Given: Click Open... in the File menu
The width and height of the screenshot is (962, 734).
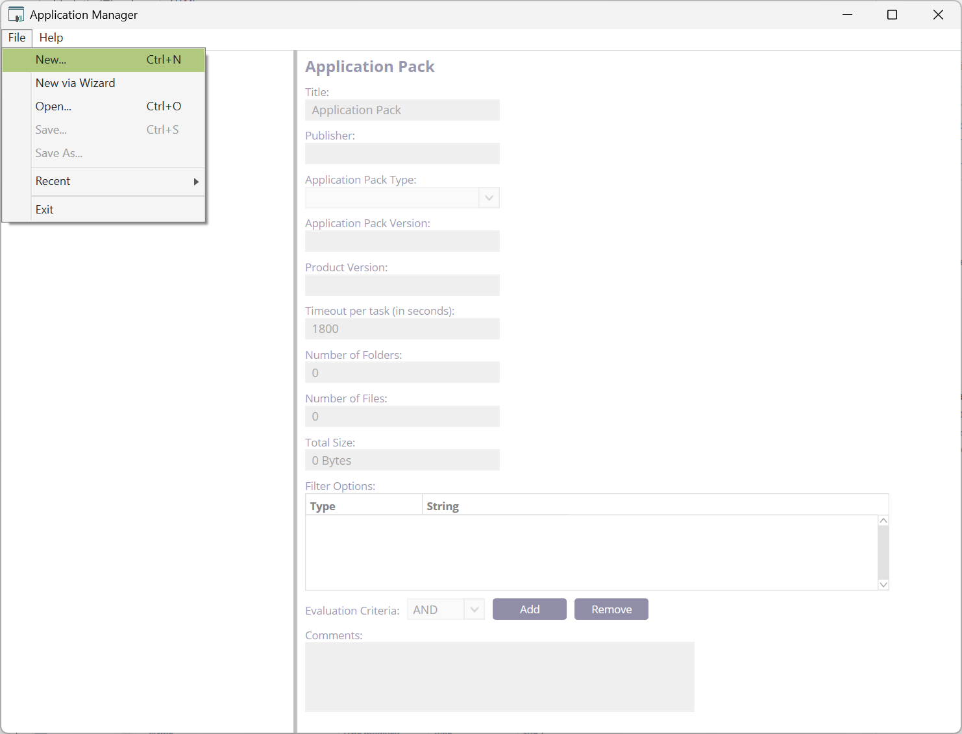Looking at the screenshot, I should coord(54,106).
